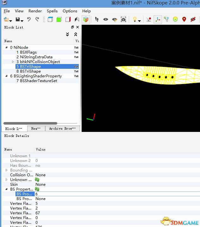
Task: Select 1 BSXFlags block
Action: [x=27, y=52]
